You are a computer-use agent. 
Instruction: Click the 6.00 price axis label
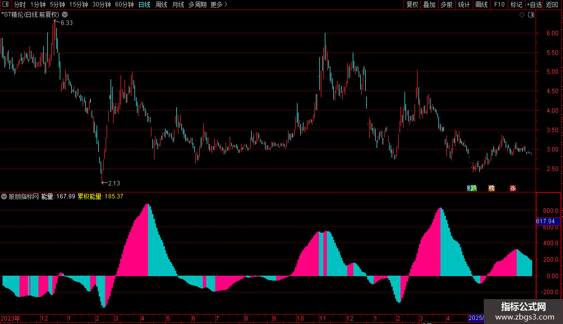[552, 33]
